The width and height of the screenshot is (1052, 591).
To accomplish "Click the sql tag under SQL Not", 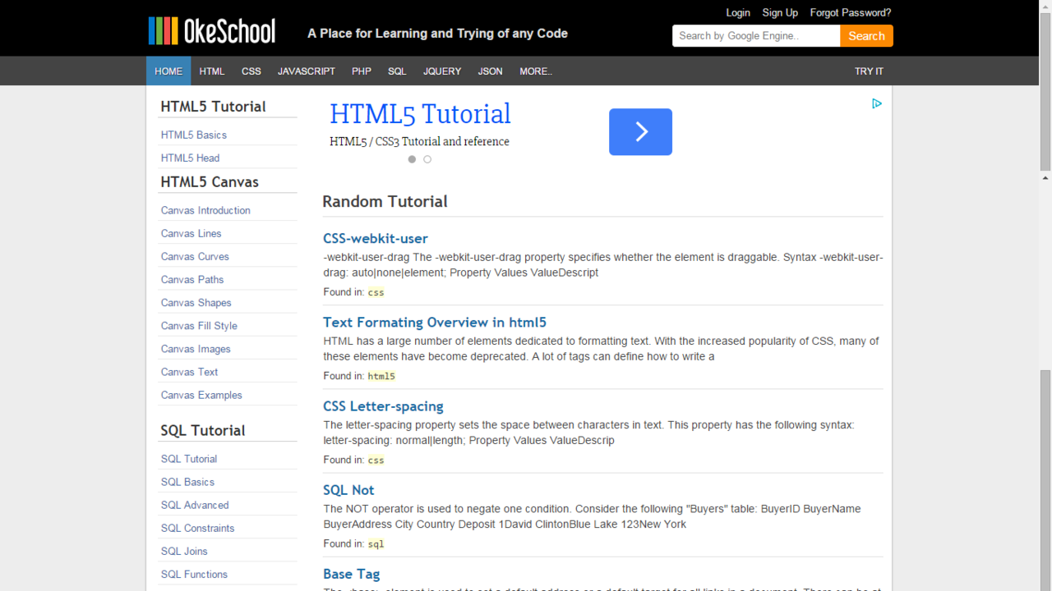I will [376, 543].
